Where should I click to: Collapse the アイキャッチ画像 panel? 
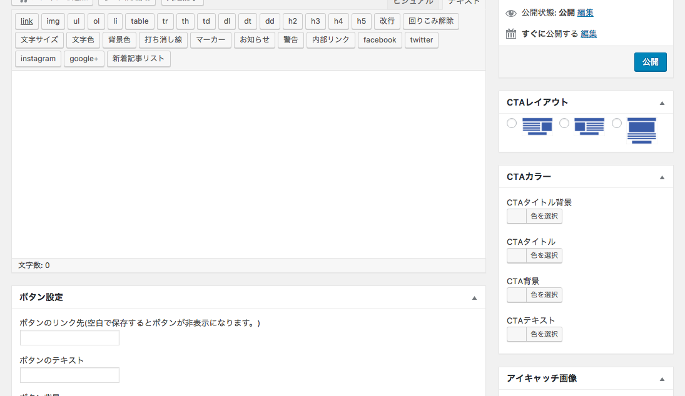[x=662, y=379]
